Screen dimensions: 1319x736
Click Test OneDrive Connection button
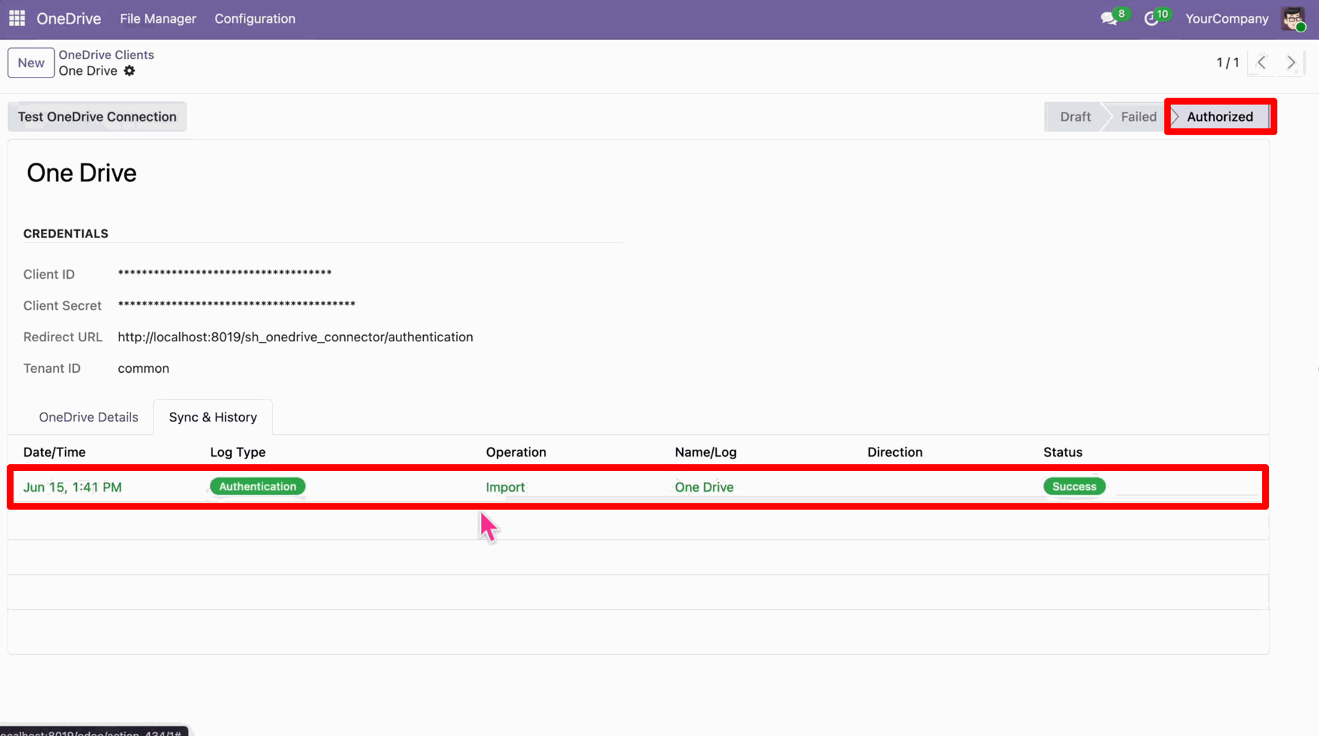(97, 117)
